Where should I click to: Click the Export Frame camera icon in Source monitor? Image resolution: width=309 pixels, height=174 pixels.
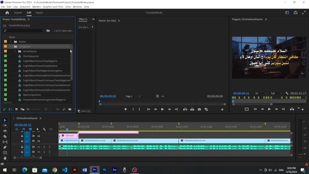(x=199, y=109)
